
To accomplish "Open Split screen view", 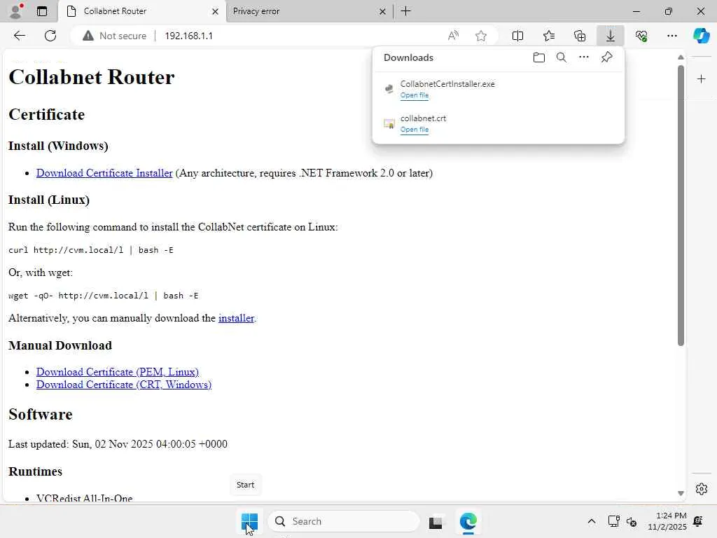I will pyautogui.click(x=517, y=36).
